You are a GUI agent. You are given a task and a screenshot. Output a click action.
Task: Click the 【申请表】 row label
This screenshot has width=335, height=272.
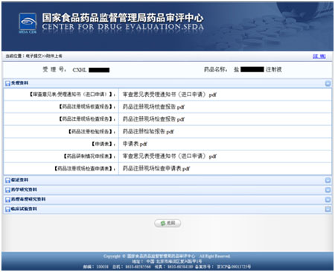(x=103, y=144)
